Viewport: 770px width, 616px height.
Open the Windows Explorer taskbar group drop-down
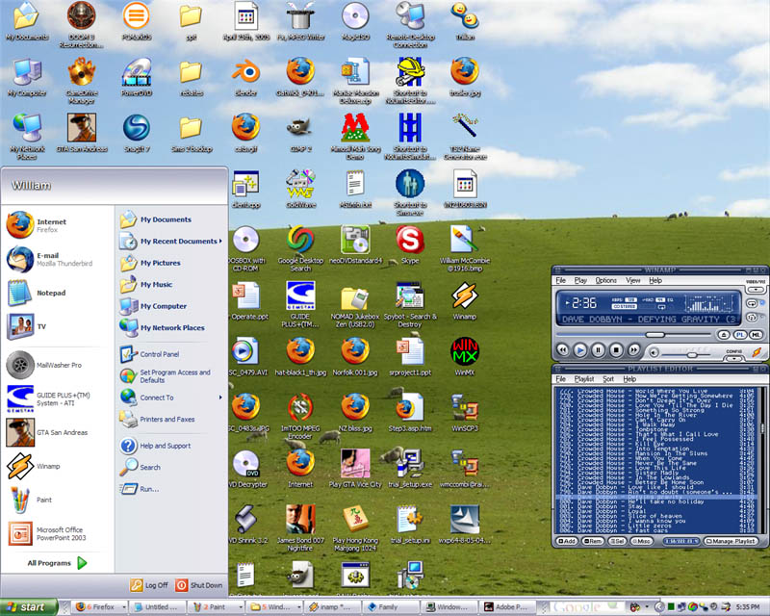coord(298,607)
